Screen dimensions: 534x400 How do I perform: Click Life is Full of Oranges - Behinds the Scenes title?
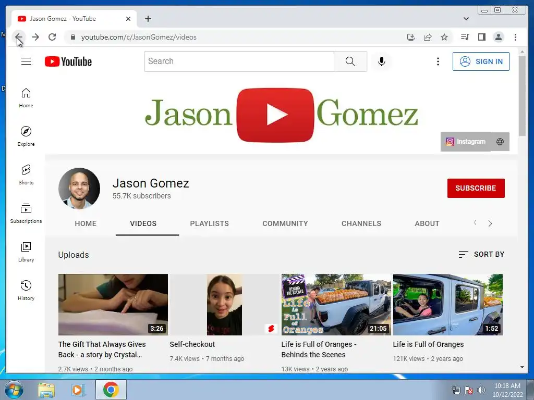pyautogui.click(x=319, y=349)
